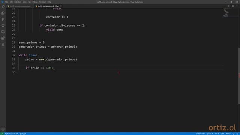The image size is (240, 135).
Task: Open the Source Control view
Action: 3,19
